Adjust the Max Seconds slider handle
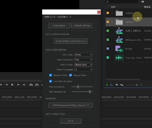 78,87
